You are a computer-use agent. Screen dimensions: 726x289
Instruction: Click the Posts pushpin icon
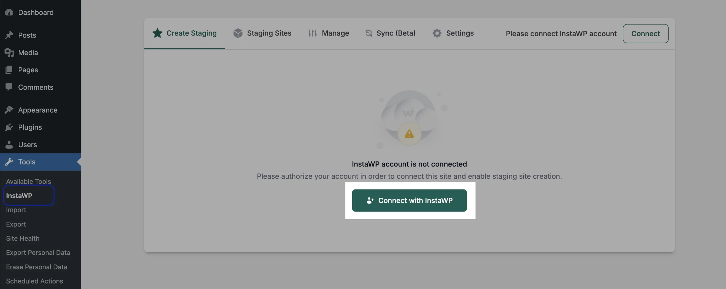point(9,35)
